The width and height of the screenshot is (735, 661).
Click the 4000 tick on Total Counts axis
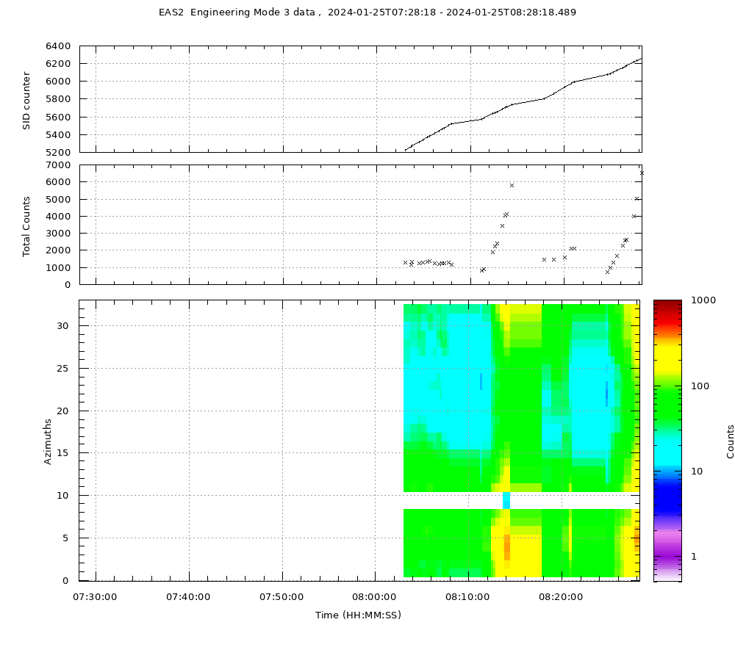point(58,217)
